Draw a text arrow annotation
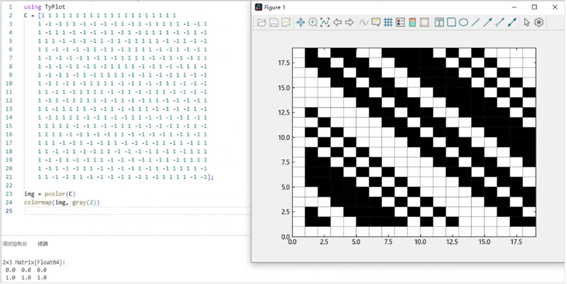The width and height of the screenshot is (567, 284). 500,22
